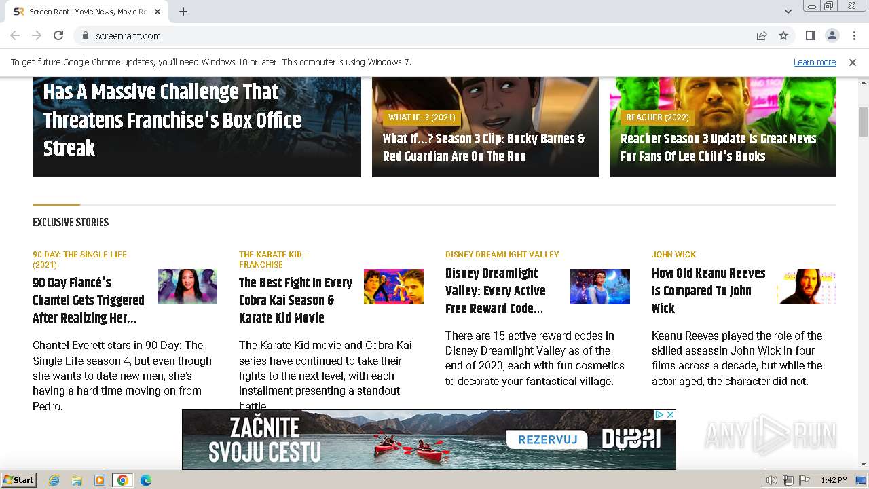The height and width of the screenshot is (489, 869).
Task: Open the Learn more link
Action: tap(815, 62)
